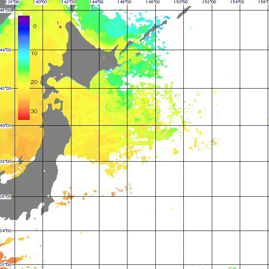This screenshot has height=269, width=269.
Task: Click the legend label 0
Action: pos(35,26)
